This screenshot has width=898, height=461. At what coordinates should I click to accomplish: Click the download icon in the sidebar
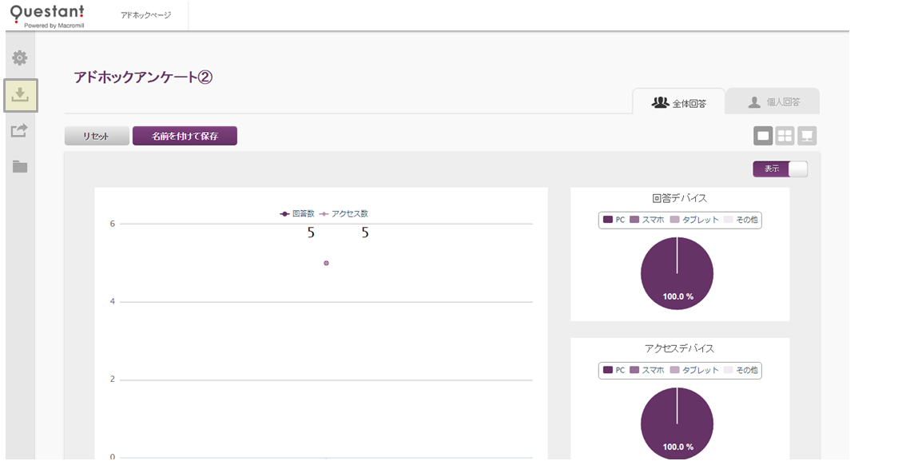click(20, 95)
